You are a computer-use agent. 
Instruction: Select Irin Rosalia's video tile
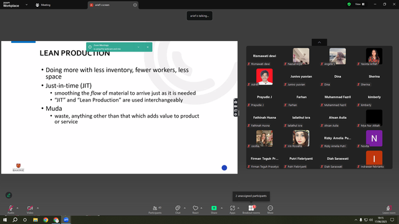pos(301,138)
